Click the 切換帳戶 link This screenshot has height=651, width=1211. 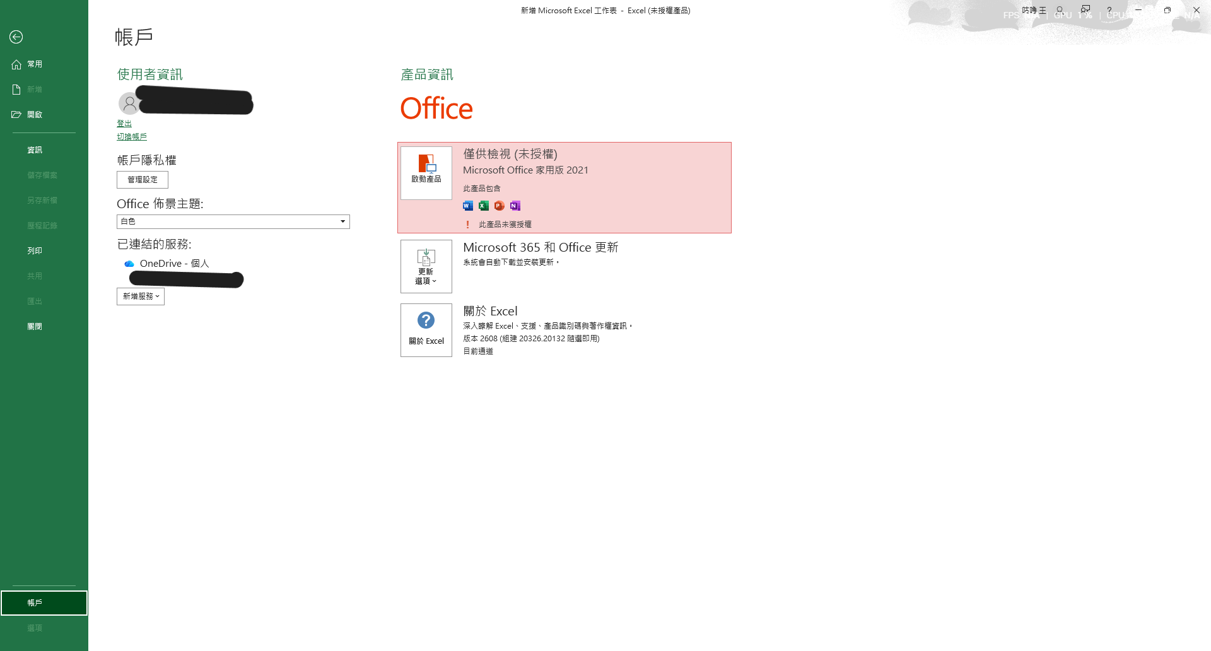pos(132,137)
